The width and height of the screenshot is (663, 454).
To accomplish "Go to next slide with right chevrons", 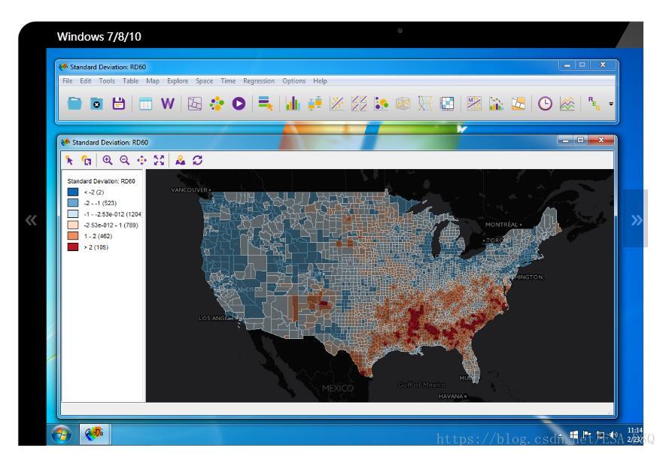I will [637, 220].
